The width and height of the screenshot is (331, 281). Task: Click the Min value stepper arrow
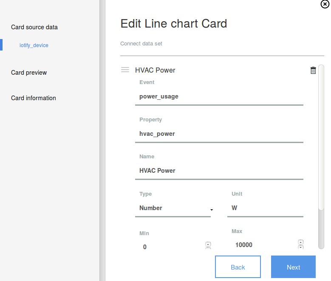[208, 244]
